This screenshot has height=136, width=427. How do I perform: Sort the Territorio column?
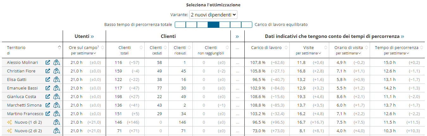tap(59, 47)
